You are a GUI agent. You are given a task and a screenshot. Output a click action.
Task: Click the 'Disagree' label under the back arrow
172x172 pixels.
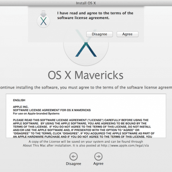pos(73,164)
